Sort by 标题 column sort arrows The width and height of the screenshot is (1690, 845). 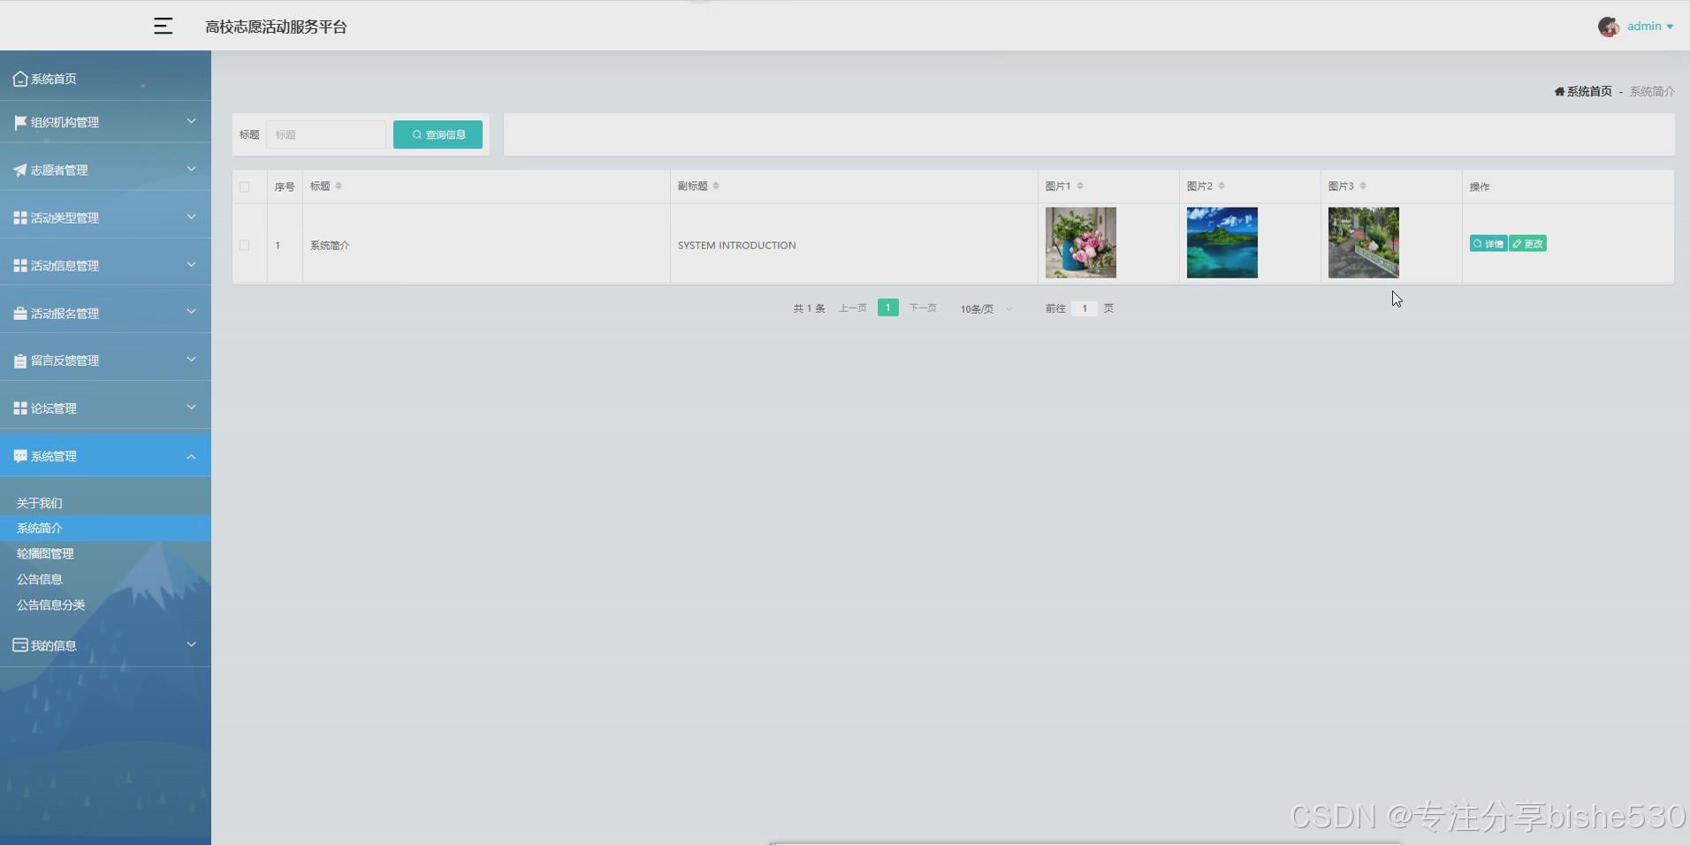339,186
